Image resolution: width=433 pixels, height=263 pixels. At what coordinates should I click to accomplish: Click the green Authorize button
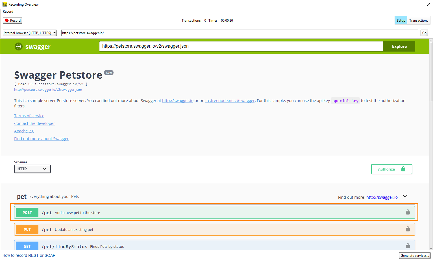pos(391,169)
